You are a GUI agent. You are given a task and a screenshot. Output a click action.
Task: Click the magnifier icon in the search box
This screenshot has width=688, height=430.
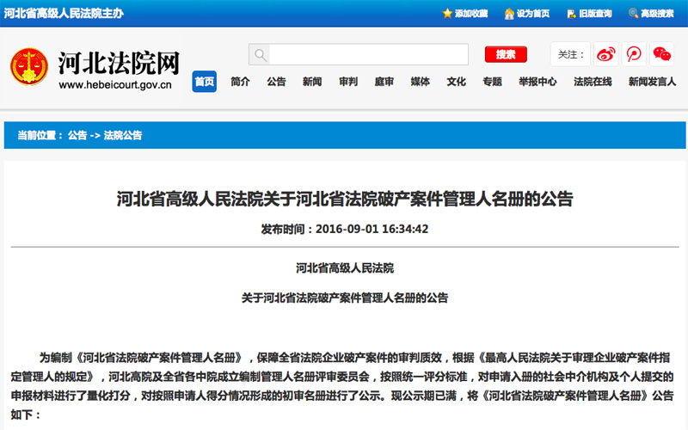(260, 55)
